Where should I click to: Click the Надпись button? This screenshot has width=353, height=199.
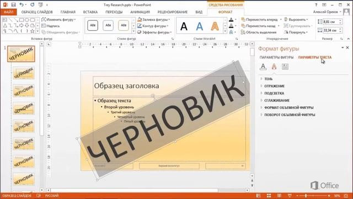click(51, 26)
